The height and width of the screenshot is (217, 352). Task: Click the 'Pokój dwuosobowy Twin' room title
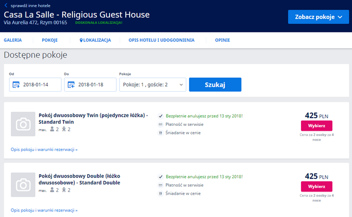click(x=93, y=118)
